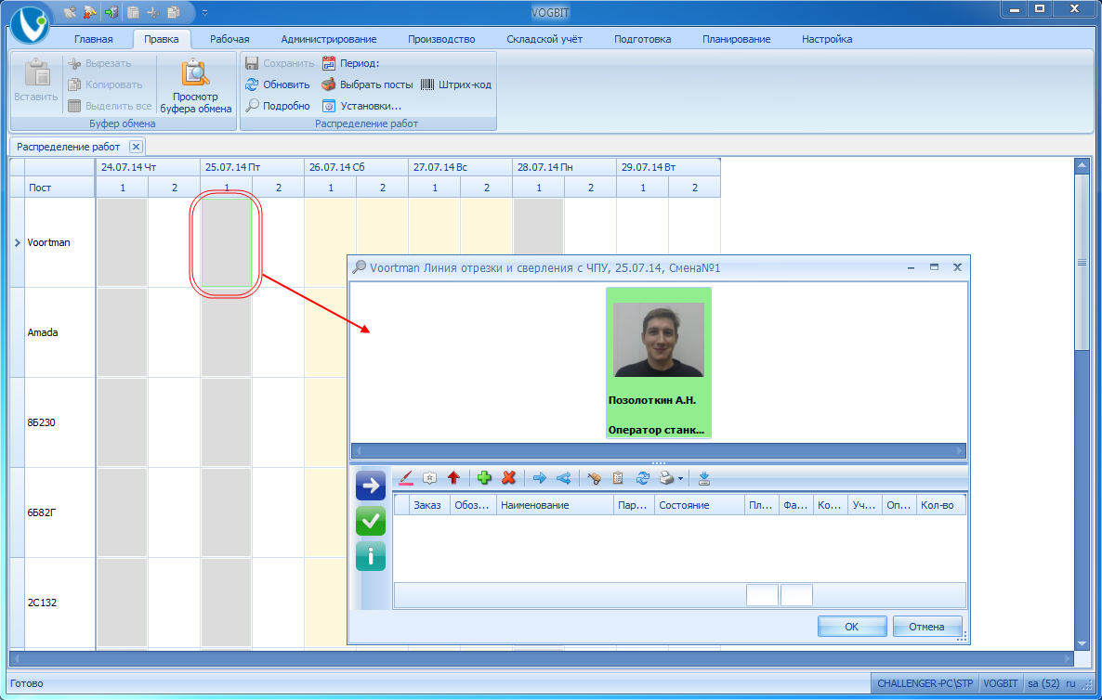Click the green plus add icon
Viewport: 1102px width, 700px height.
(x=484, y=478)
